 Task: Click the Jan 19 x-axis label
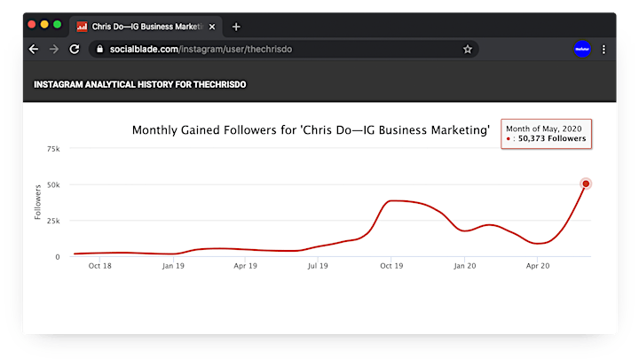coord(173,266)
